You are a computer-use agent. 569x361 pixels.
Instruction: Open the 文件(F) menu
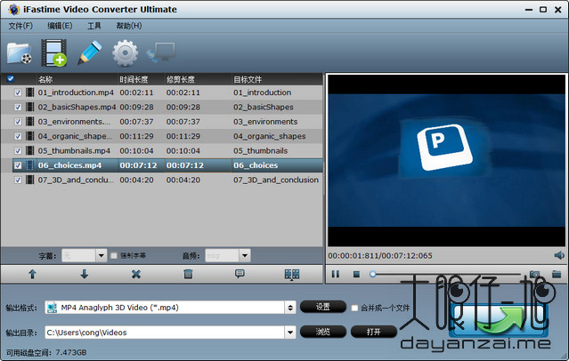pos(20,26)
